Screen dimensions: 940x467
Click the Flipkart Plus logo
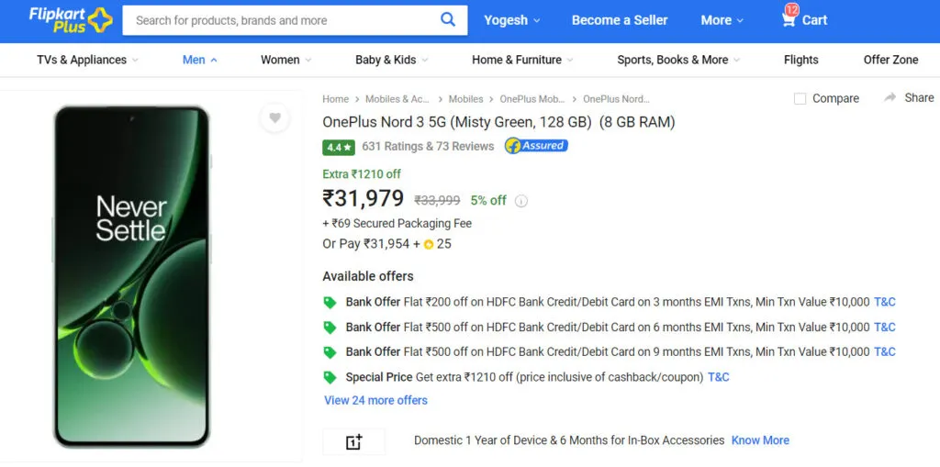point(70,20)
